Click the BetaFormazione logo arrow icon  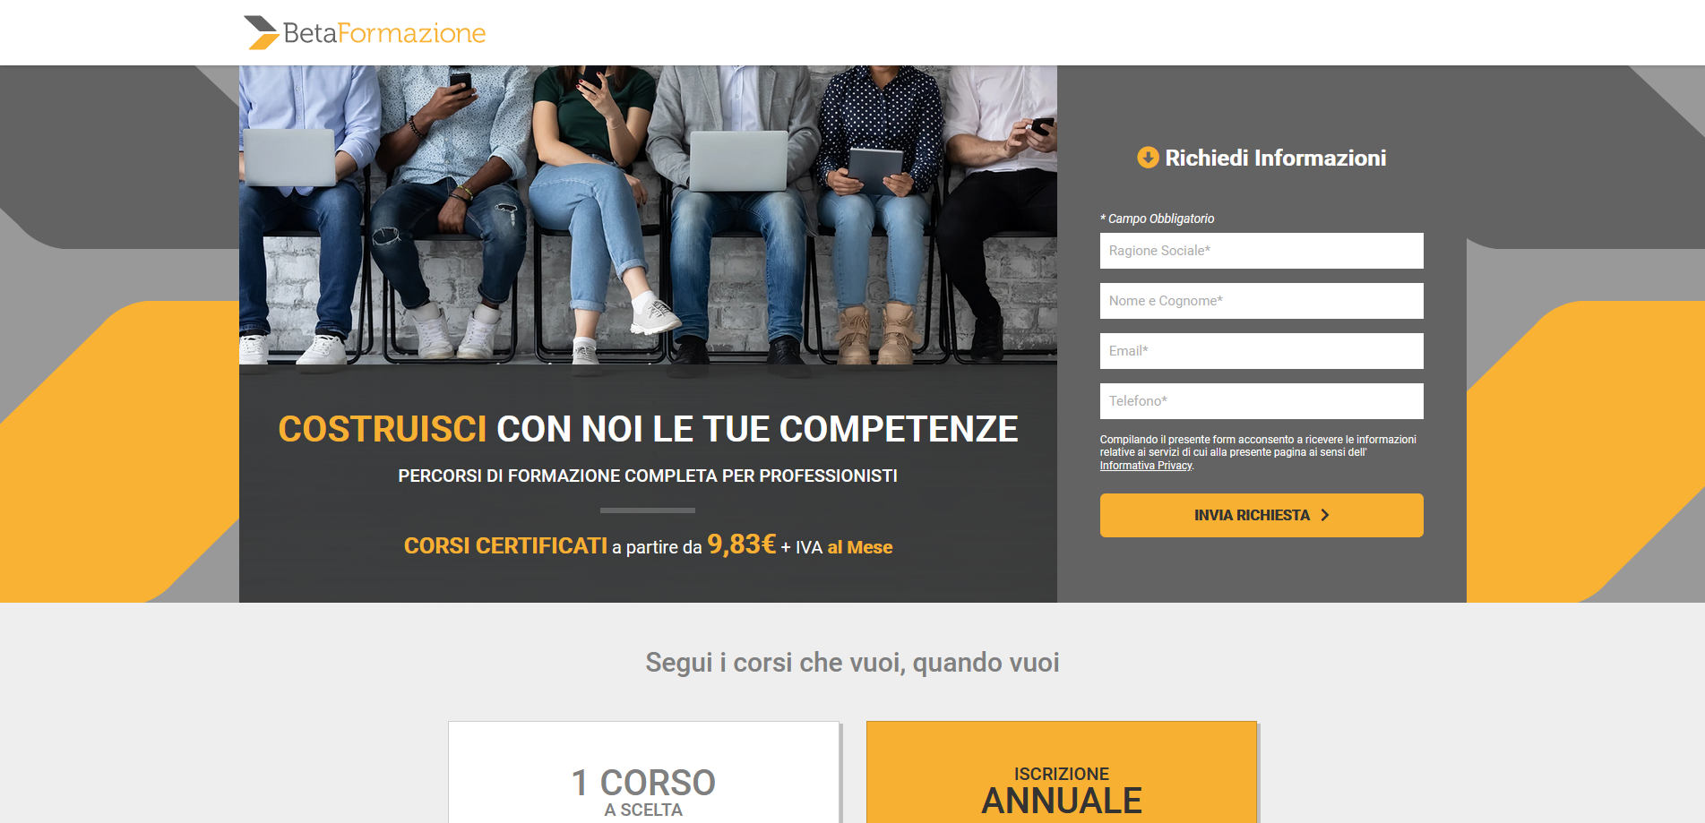click(x=261, y=32)
